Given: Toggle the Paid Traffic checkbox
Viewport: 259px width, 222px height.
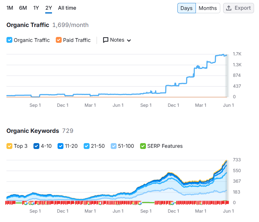Looking at the screenshot, I should point(59,40).
